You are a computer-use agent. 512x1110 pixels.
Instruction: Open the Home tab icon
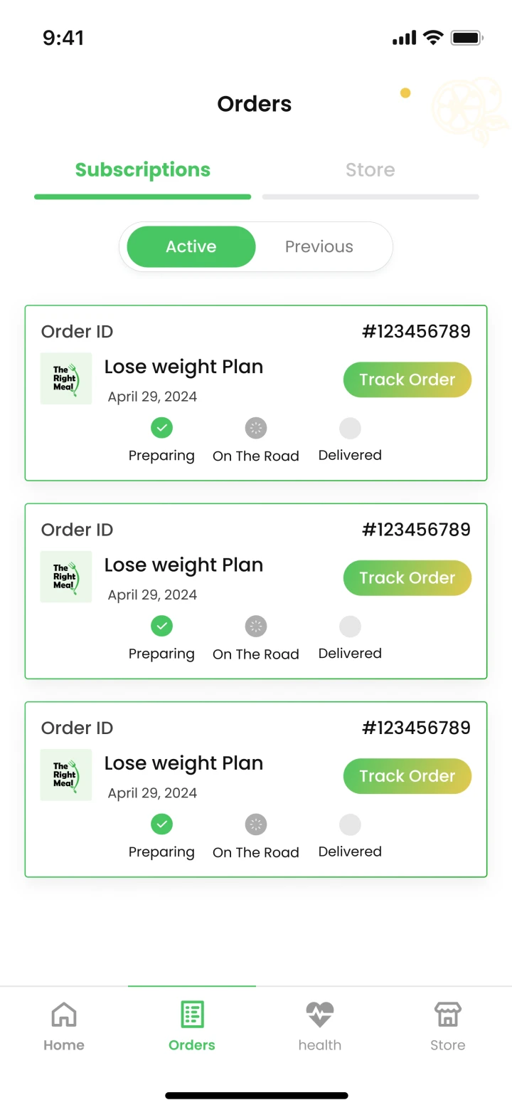(x=64, y=1015)
